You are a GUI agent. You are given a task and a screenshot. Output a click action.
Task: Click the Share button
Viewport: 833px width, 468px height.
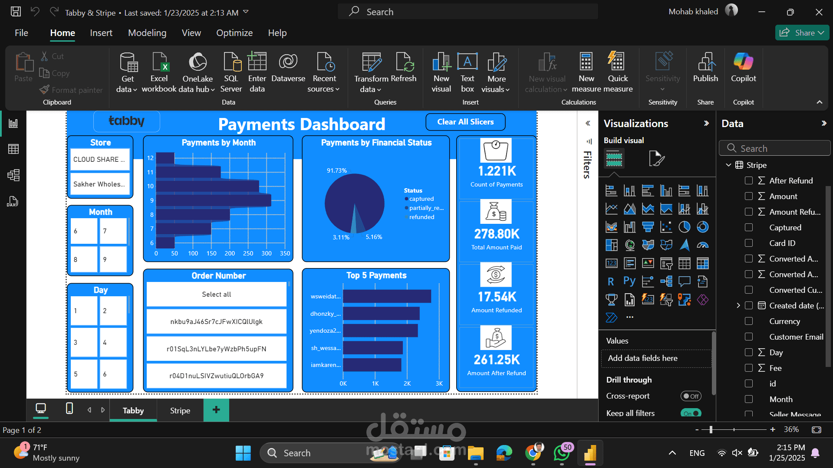pos(802,33)
